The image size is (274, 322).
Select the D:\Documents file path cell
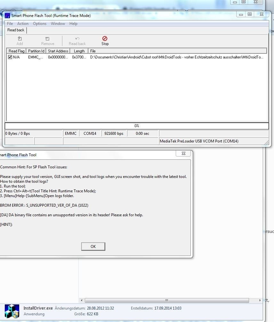tap(177, 57)
